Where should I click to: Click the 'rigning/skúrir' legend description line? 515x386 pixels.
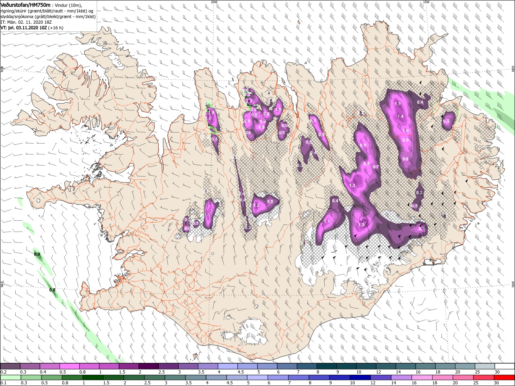coord(47,11)
